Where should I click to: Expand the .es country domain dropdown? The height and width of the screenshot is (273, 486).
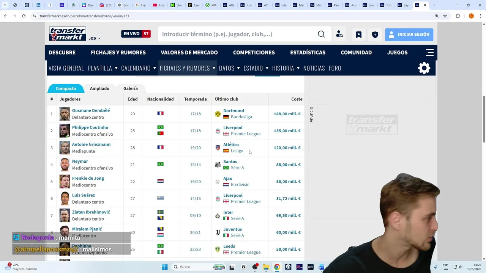pyautogui.click(x=95, y=38)
